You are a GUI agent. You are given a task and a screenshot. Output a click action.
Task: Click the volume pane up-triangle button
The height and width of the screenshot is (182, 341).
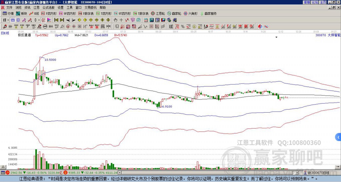point(3,167)
